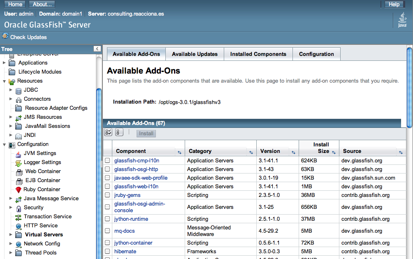Screen dimensions: 413x259
Task: Click the Connectors icon
Action: pos(19,100)
